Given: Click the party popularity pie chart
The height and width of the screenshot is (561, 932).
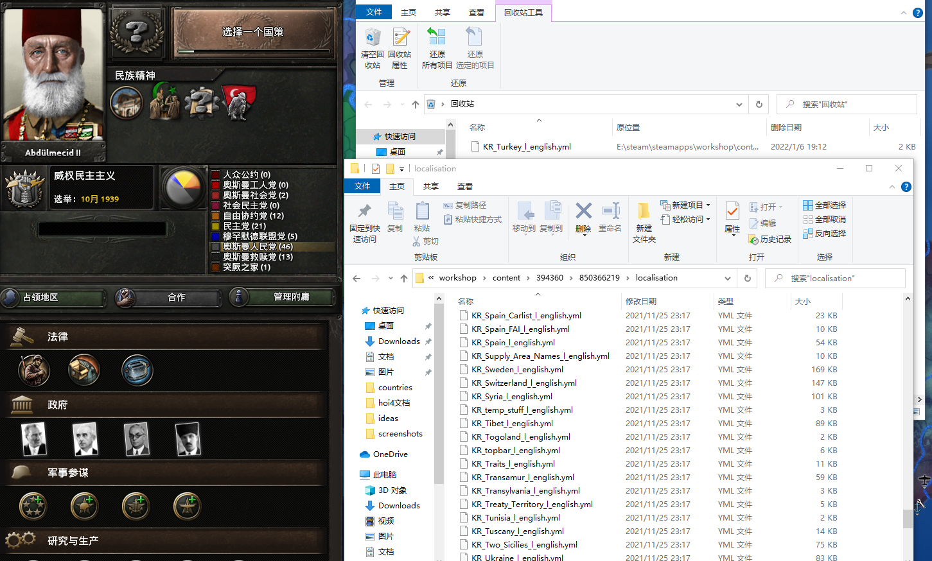Looking at the screenshot, I should coord(183,188).
